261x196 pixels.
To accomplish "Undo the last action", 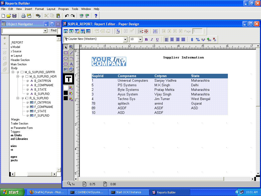I will pos(67,16).
